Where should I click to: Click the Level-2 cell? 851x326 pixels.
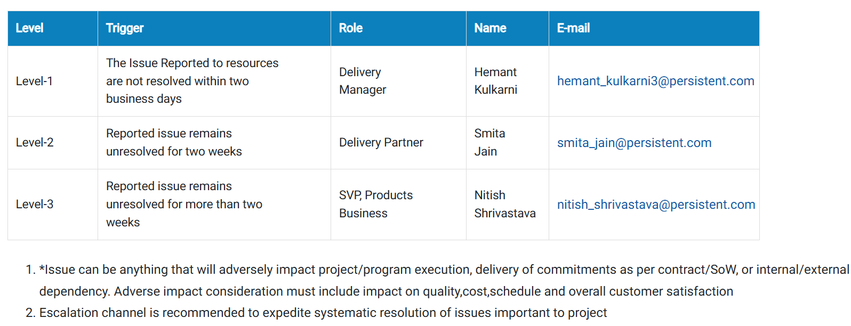pyautogui.click(x=53, y=143)
